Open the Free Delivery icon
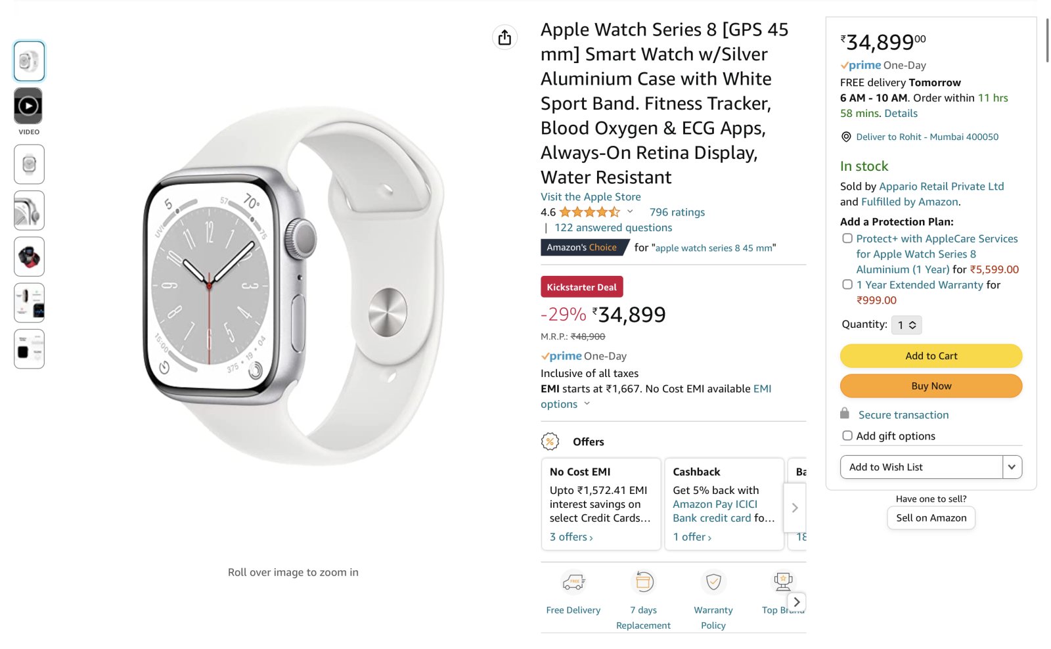The height and width of the screenshot is (649, 1051). tap(573, 582)
